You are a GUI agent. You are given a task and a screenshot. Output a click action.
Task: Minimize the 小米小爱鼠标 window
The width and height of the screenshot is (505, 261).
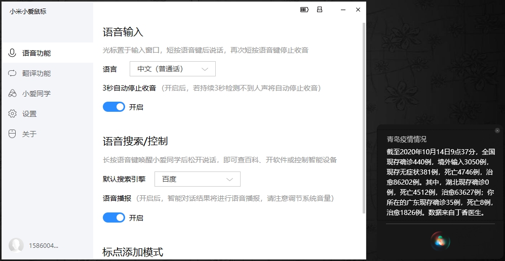coord(343,10)
